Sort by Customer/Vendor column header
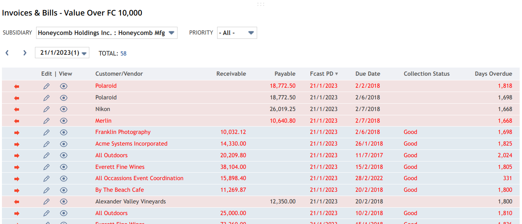The height and width of the screenshot is (224, 522). (x=119, y=74)
